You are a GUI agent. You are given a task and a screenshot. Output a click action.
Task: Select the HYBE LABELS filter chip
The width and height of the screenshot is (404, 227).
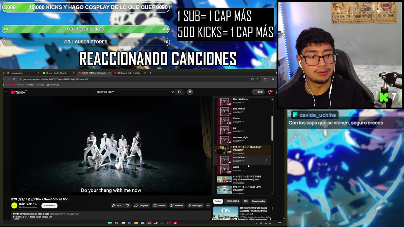232,201
